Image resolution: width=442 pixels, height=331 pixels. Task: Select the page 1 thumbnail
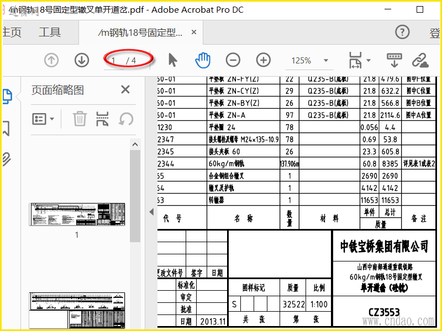(77, 214)
